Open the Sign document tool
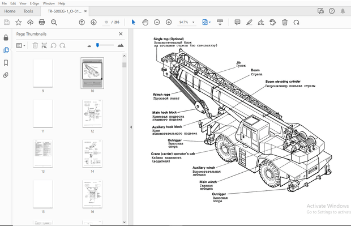 (x=261, y=22)
